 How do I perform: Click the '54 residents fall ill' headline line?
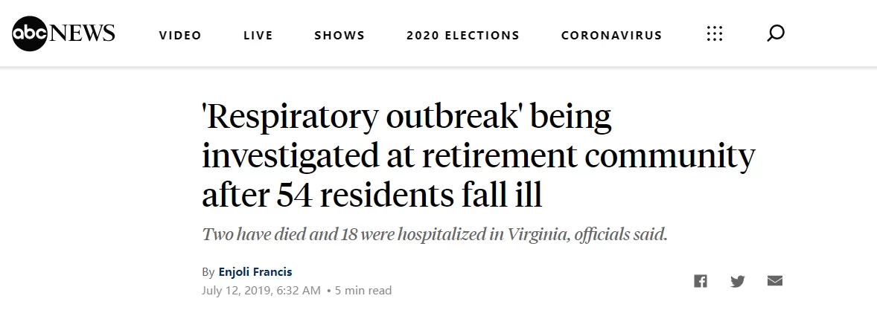coord(409,195)
